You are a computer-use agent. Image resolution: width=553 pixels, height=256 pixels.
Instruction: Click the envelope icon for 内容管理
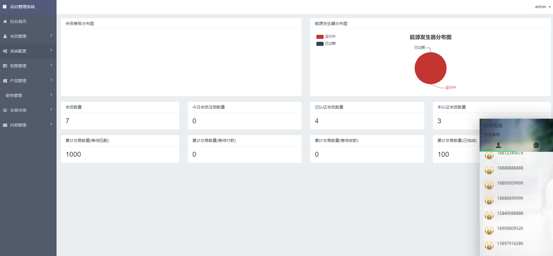click(5, 125)
